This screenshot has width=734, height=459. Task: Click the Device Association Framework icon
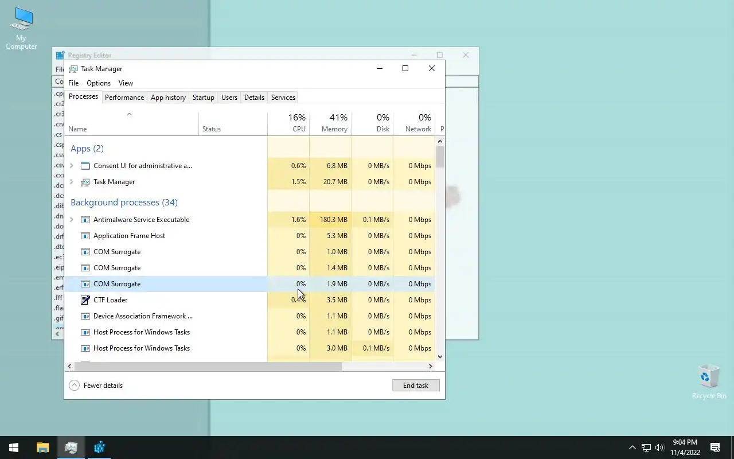[85, 316]
